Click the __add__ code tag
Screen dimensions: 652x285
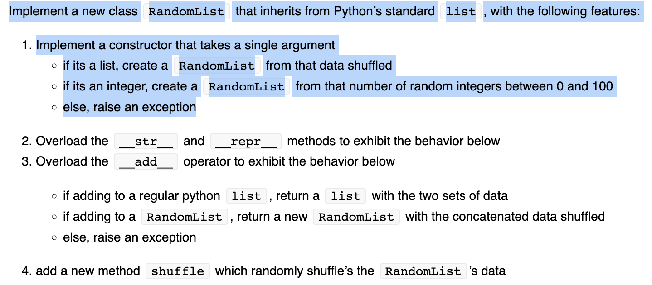(x=146, y=162)
